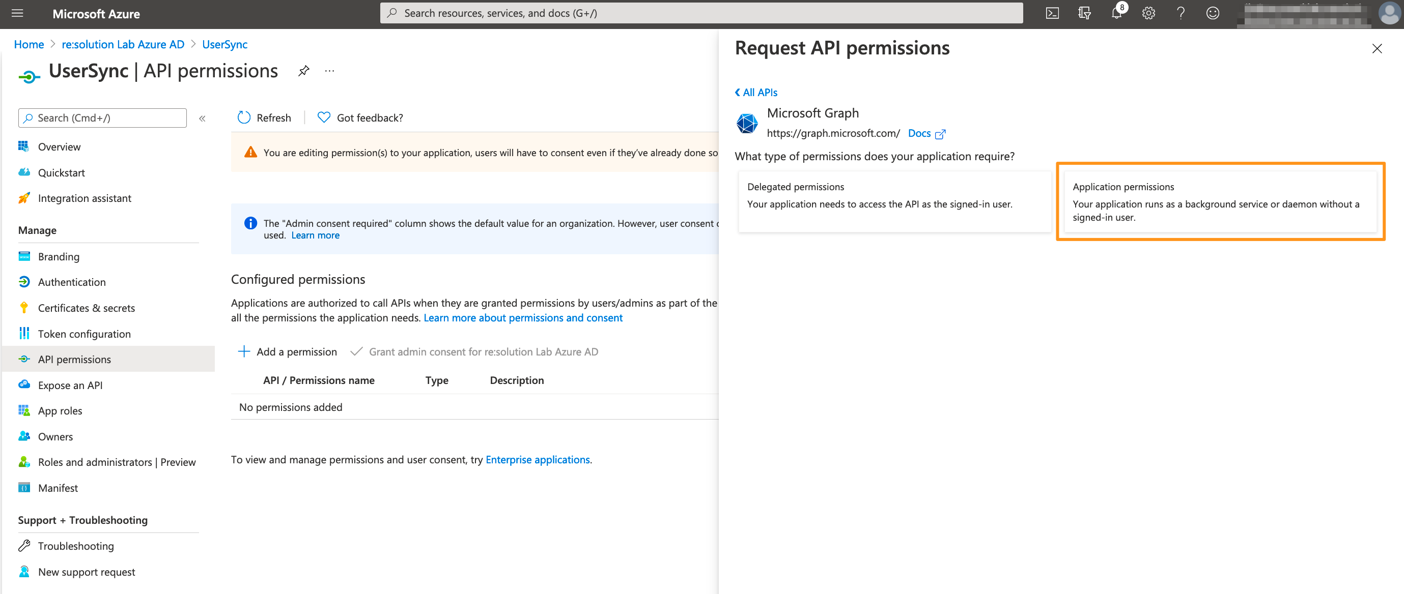Open the notifications bell
The image size is (1404, 594).
pos(1116,13)
